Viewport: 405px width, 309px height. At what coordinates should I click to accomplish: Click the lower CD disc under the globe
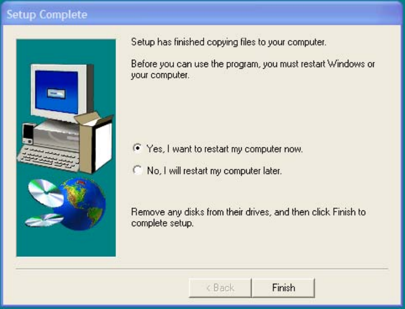[x=44, y=220]
